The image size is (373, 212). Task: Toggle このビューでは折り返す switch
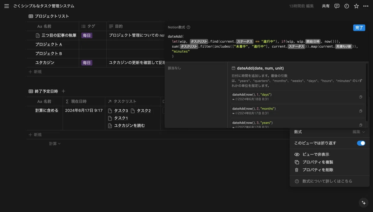[361, 143]
